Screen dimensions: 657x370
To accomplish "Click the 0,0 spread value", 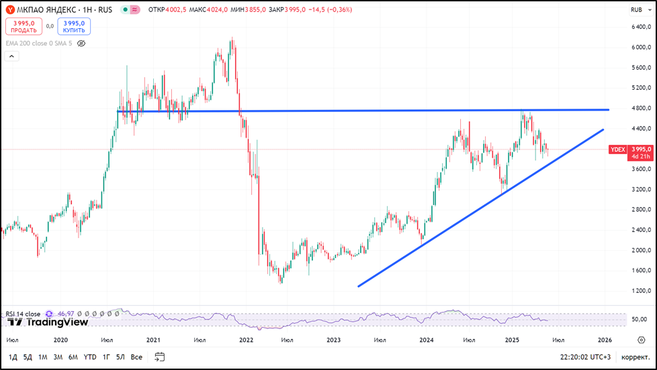I will pyautogui.click(x=50, y=26).
